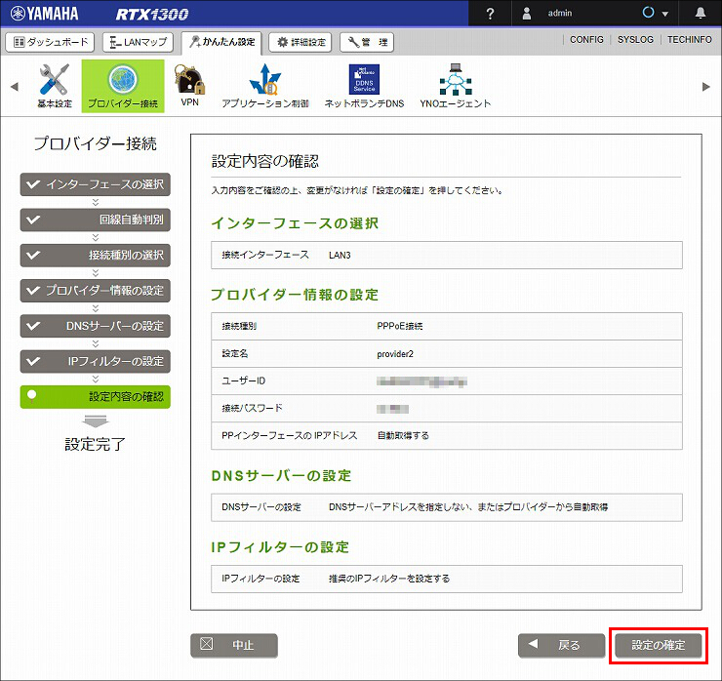This screenshot has height=681, width=722.
Task: Go to 回線自動判別 step
Action: pyautogui.click(x=96, y=220)
